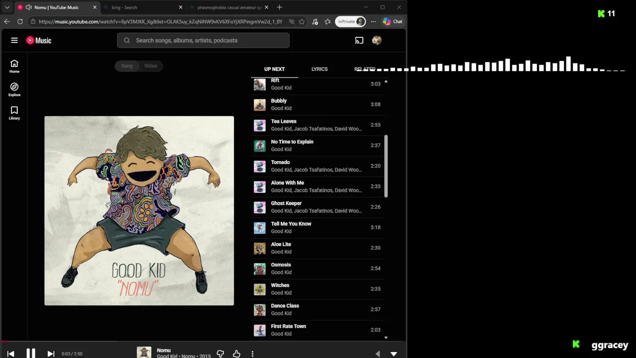The width and height of the screenshot is (636, 358).
Task: Click the tracking prevention eye icon in address bar
Action: [292, 21]
